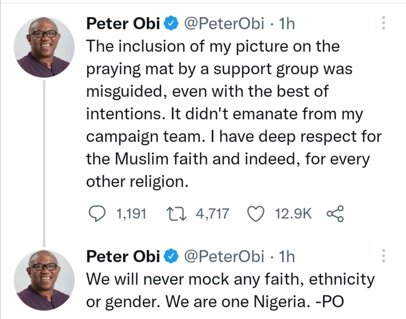The image size is (406, 319).
Task: View the 1,191 replies count
Action: 130,214
